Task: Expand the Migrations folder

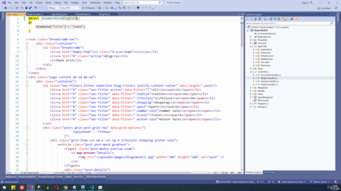Action: click(x=250, y=88)
